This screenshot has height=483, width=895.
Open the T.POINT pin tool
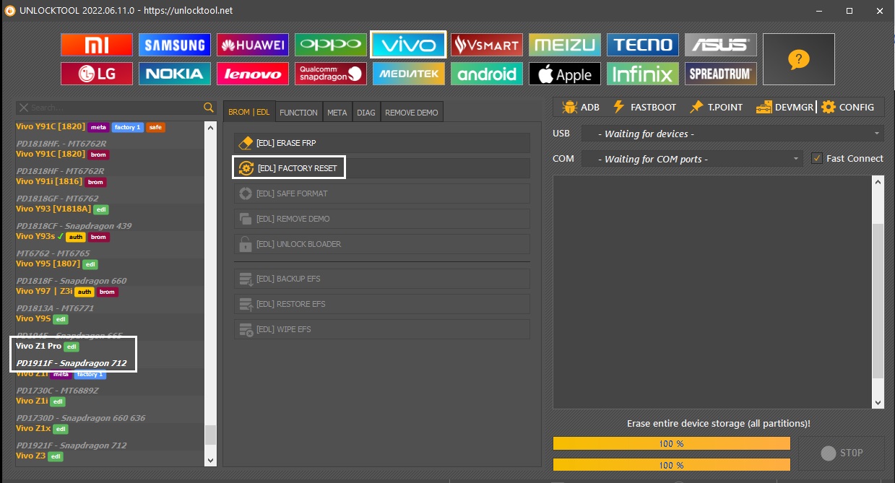pos(716,107)
